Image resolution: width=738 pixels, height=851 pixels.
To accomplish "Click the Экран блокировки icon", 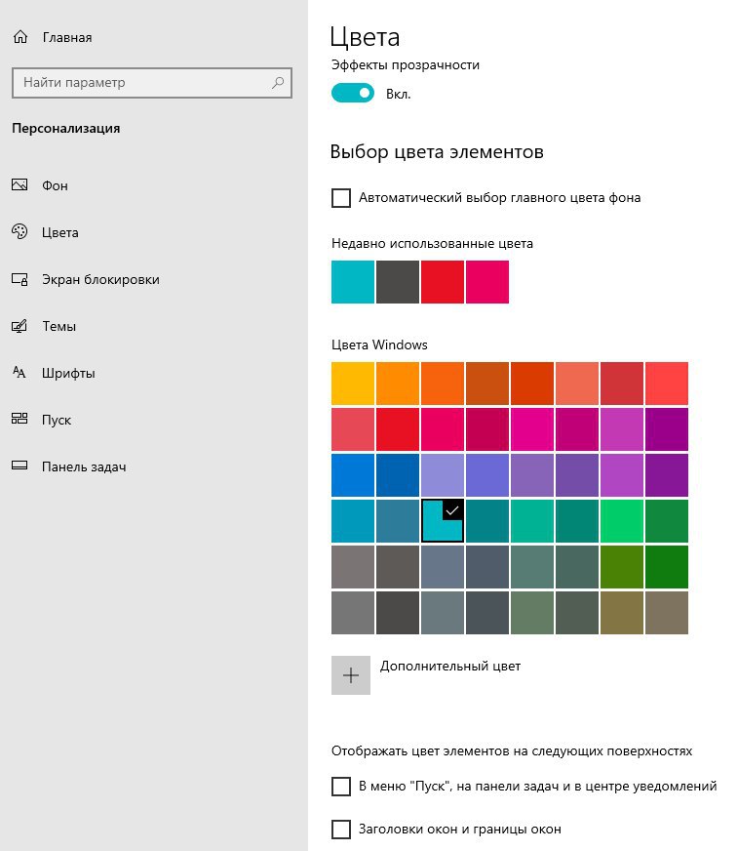I will 19,279.
